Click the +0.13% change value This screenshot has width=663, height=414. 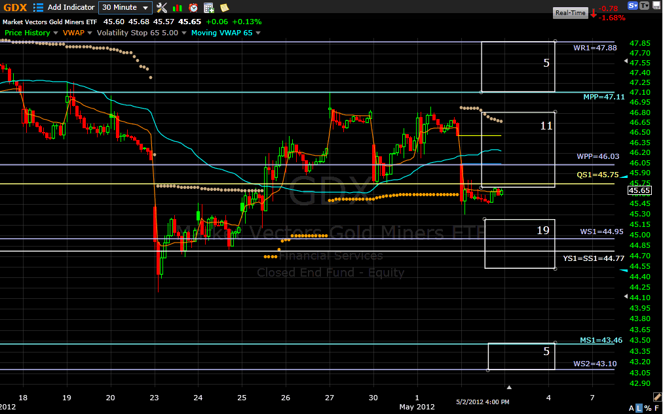pyautogui.click(x=246, y=22)
